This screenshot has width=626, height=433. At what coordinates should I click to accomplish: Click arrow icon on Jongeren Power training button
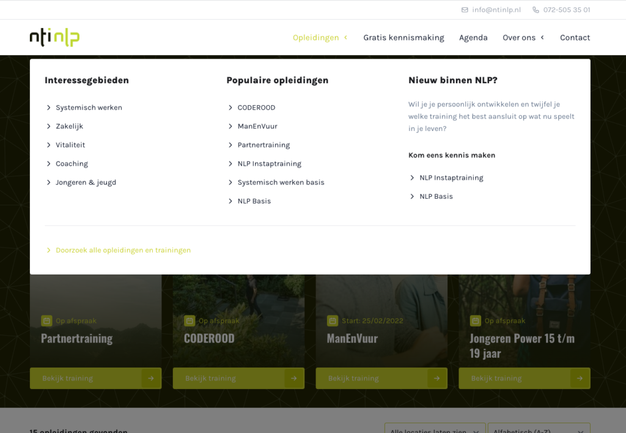(580, 379)
